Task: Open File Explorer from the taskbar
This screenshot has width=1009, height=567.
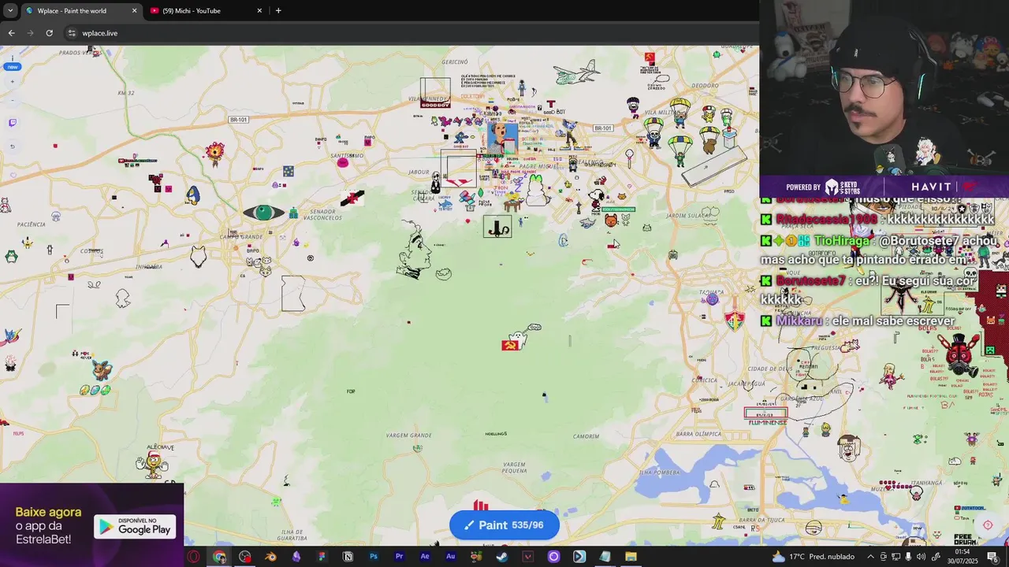Action: pos(631,557)
